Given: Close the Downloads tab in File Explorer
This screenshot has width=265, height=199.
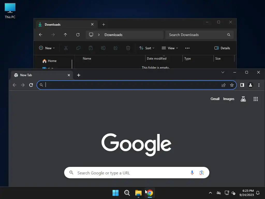Looking at the screenshot, I should coord(92,24).
